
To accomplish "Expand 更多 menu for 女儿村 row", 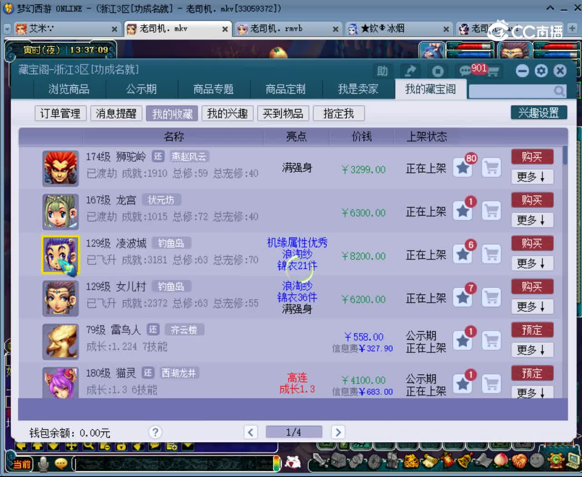I will [532, 307].
